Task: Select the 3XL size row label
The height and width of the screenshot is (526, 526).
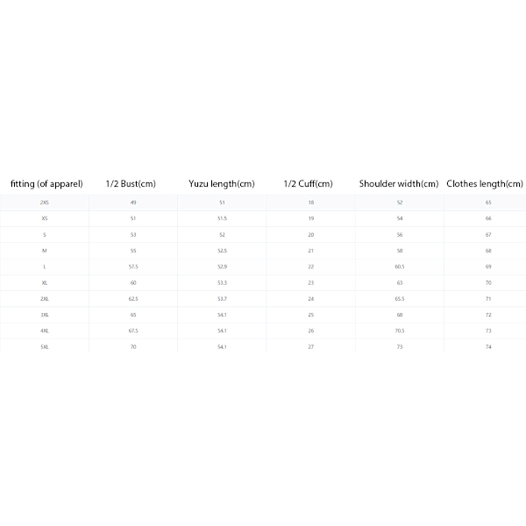Action: [x=45, y=315]
